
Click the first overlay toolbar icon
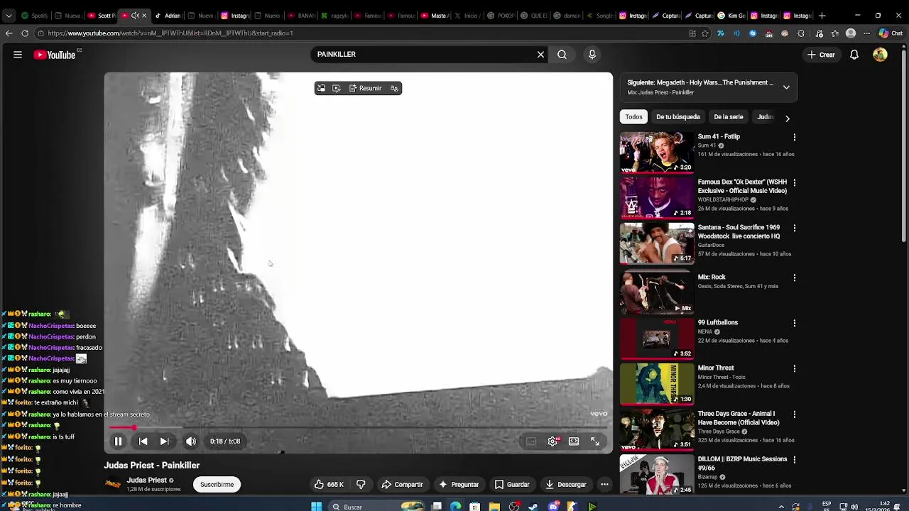coord(321,89)
